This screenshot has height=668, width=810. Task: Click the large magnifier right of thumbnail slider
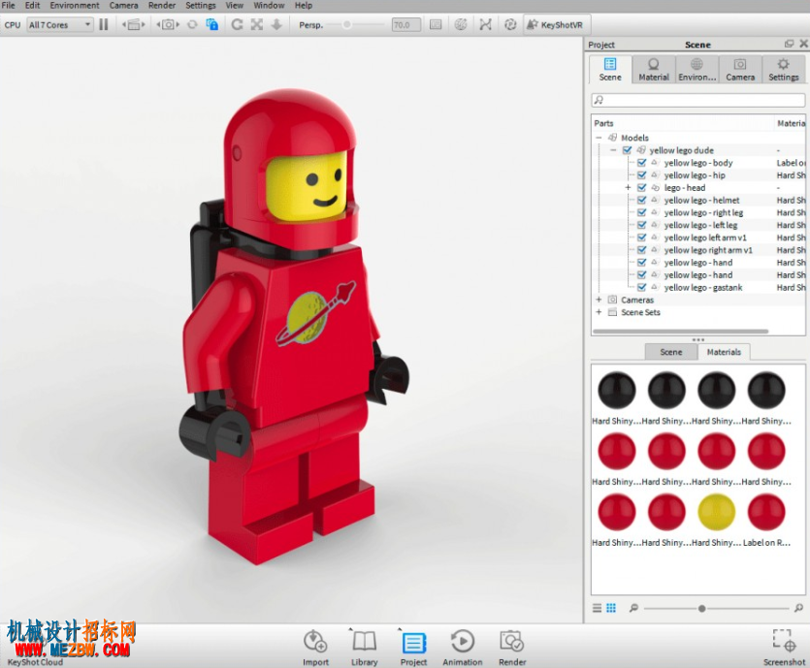click(798, 608)
